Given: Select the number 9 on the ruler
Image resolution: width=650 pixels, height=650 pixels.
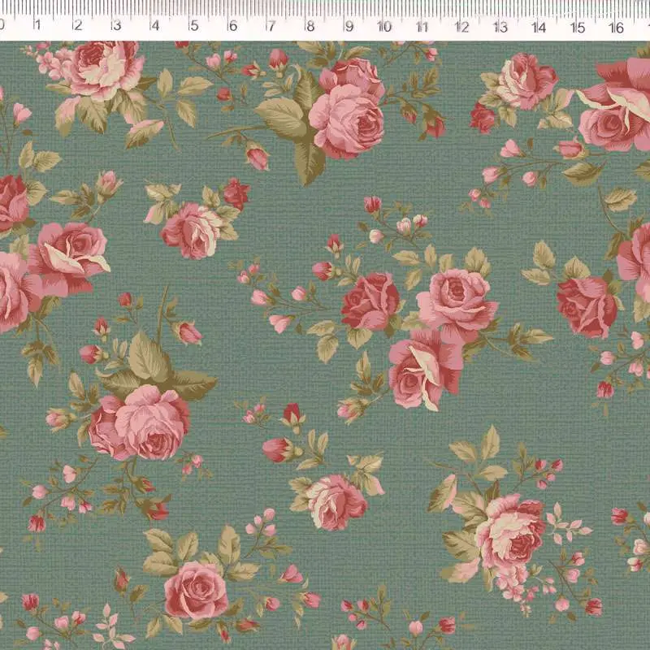Looking at the screenshot, I should click(348, 26).
